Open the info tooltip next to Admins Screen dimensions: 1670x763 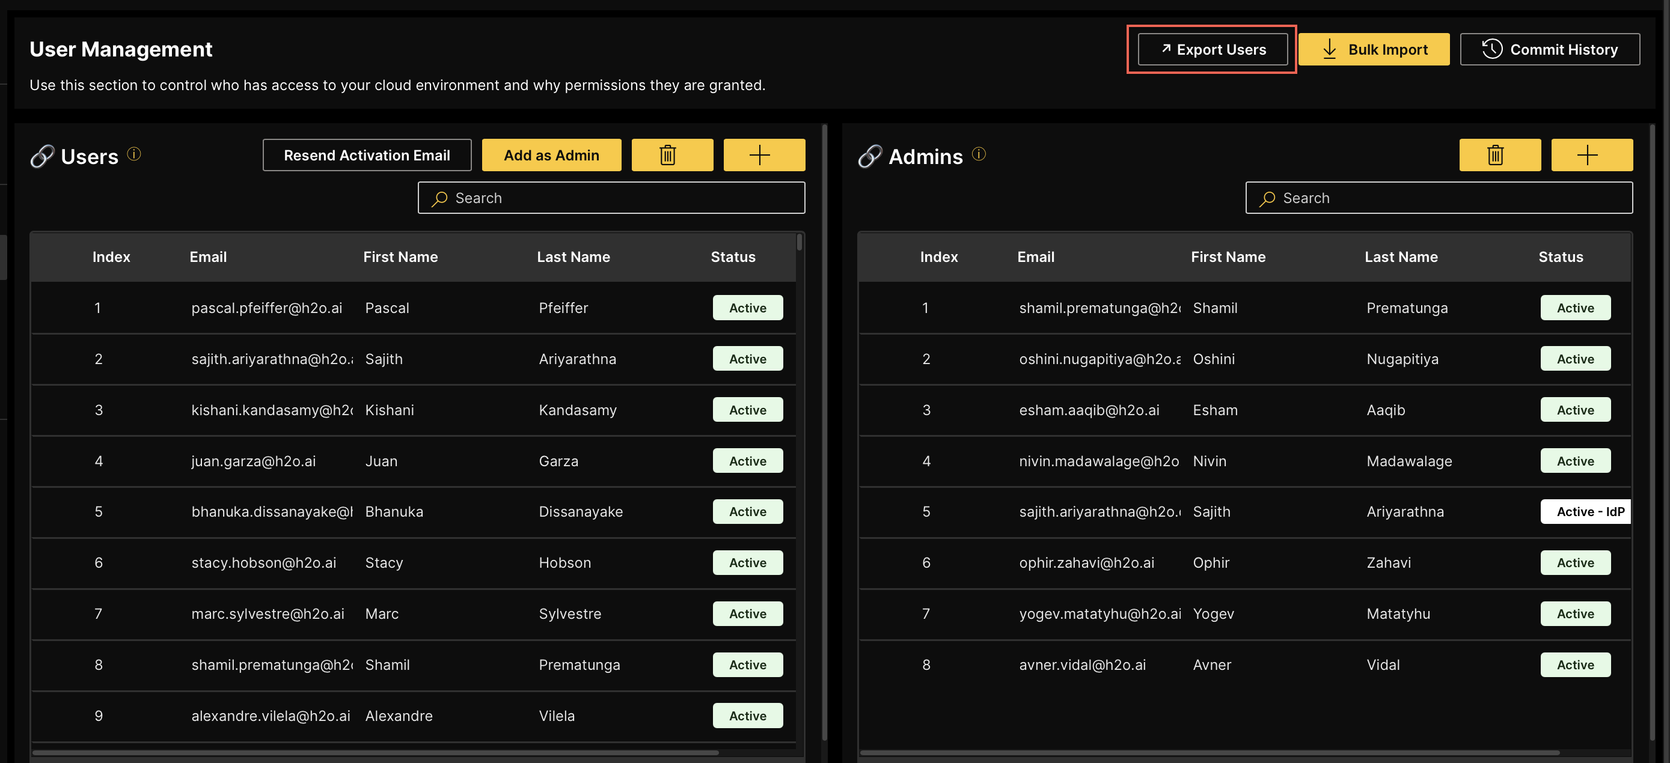pos(979,154)
